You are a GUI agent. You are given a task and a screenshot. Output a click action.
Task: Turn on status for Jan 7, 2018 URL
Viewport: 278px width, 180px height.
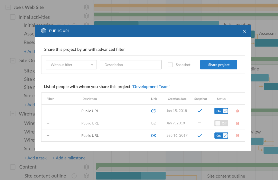221,123
